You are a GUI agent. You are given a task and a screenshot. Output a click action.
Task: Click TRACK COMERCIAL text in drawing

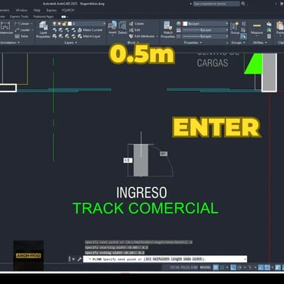(145, 208)
